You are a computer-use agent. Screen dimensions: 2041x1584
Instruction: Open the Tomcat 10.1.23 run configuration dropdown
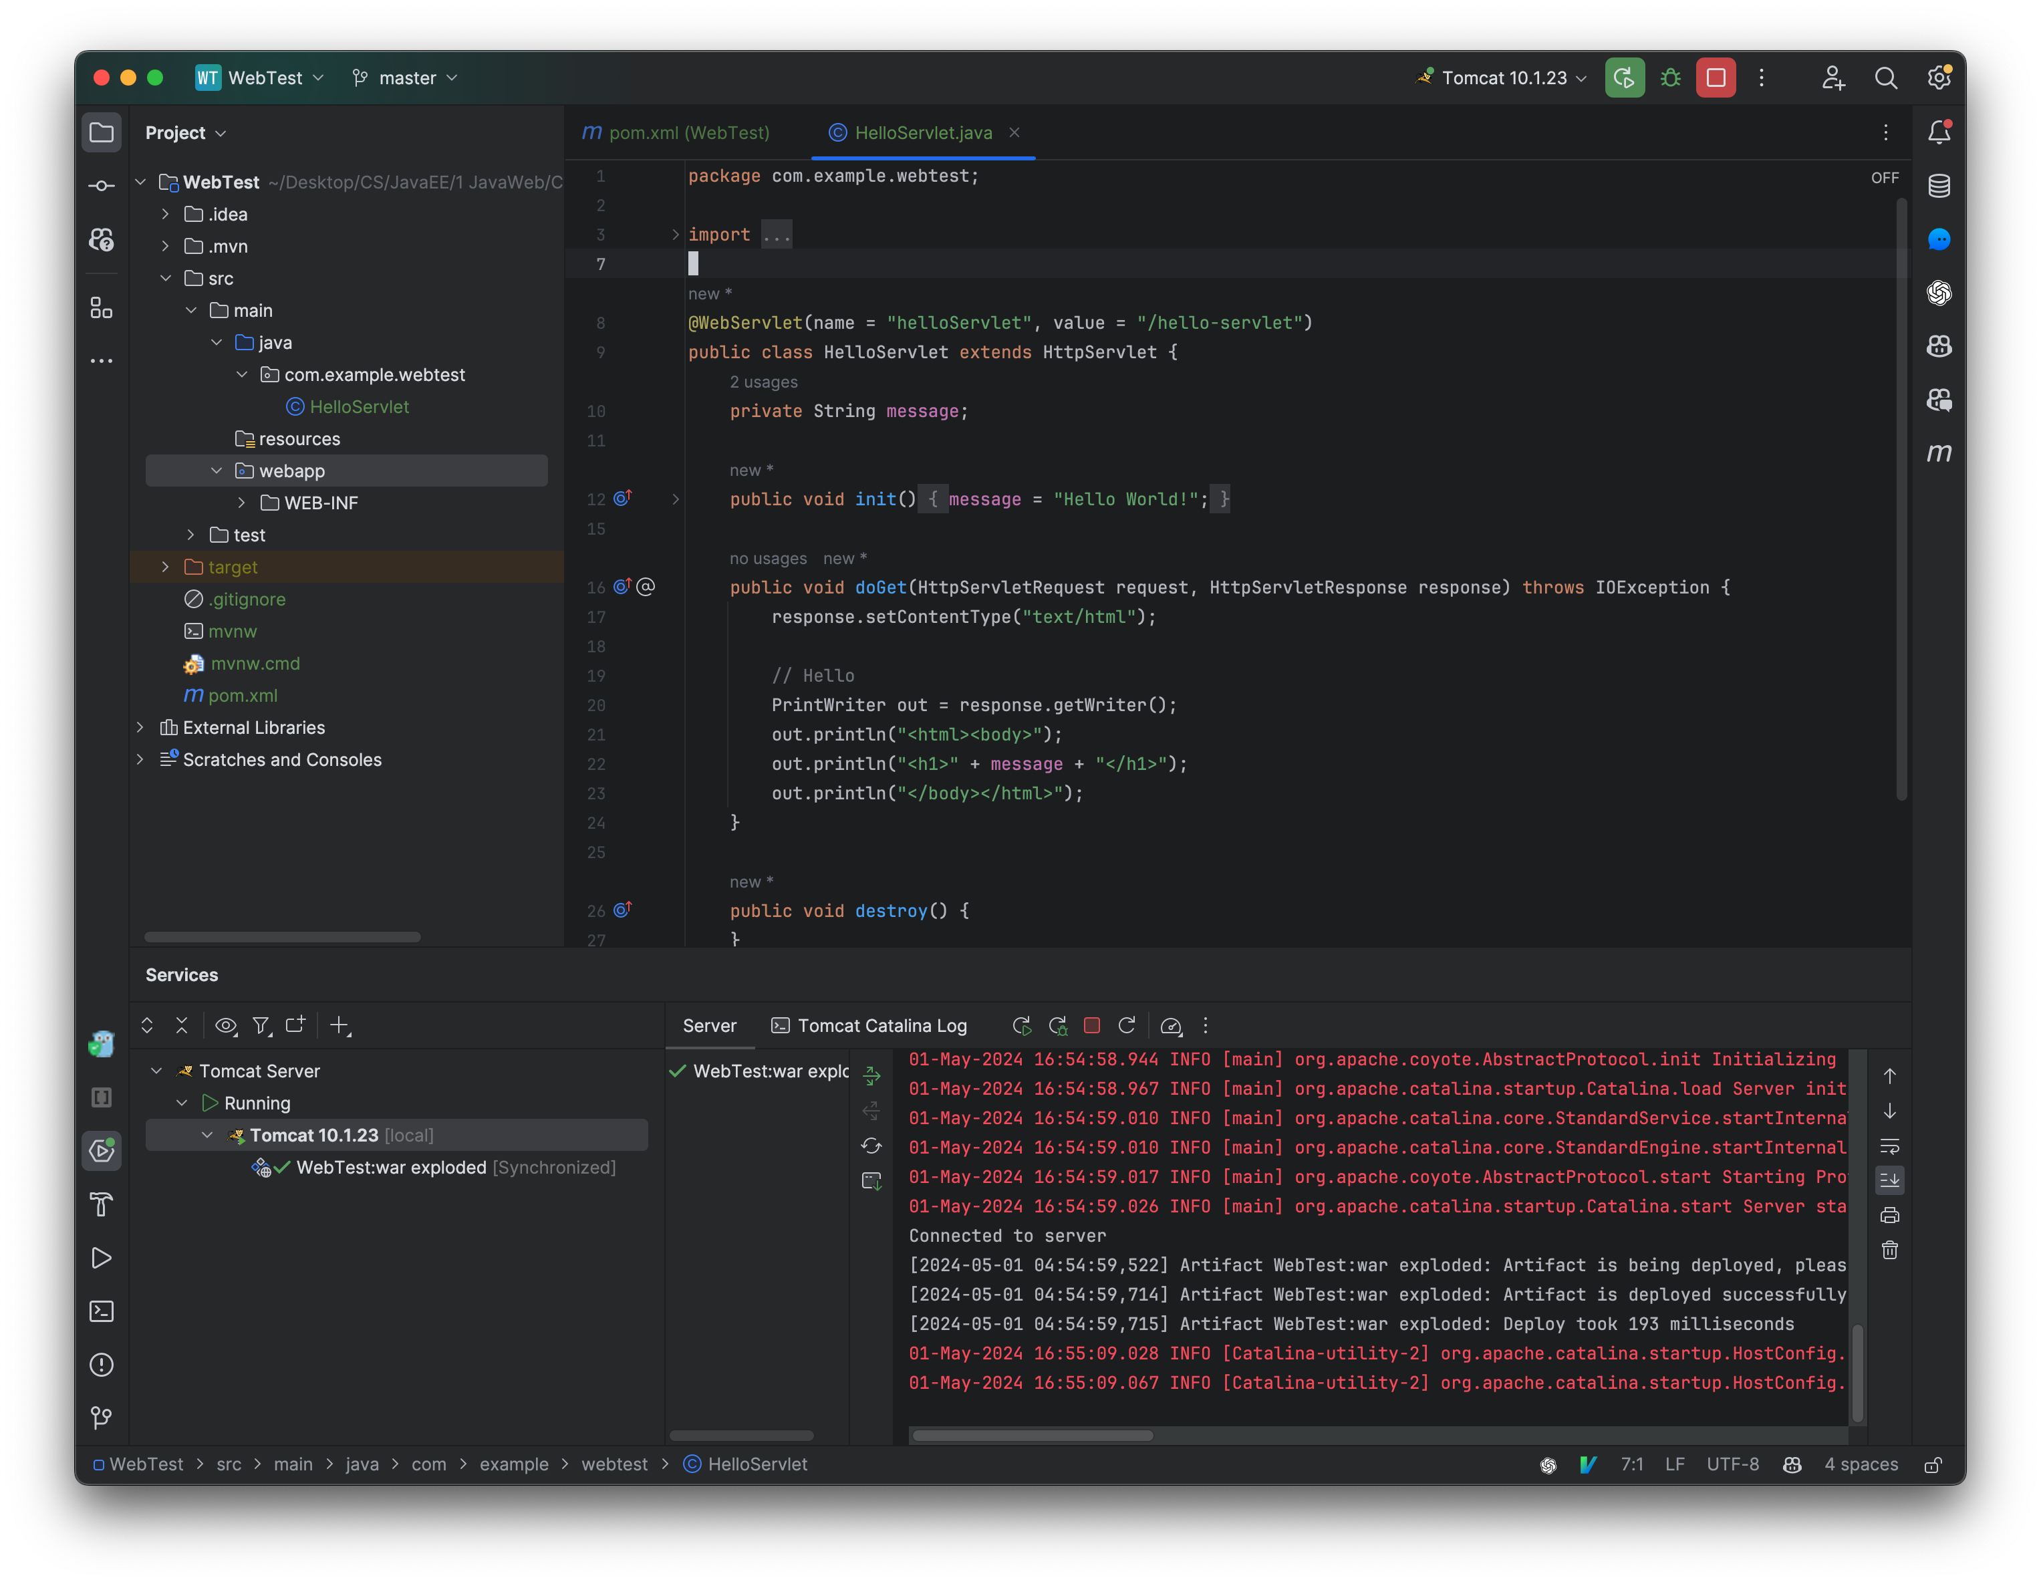(1500, 78)
